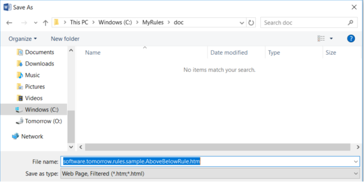Screen dimensions: 364x182
Task: Open the help question mark icon
Action: point(351,38)
